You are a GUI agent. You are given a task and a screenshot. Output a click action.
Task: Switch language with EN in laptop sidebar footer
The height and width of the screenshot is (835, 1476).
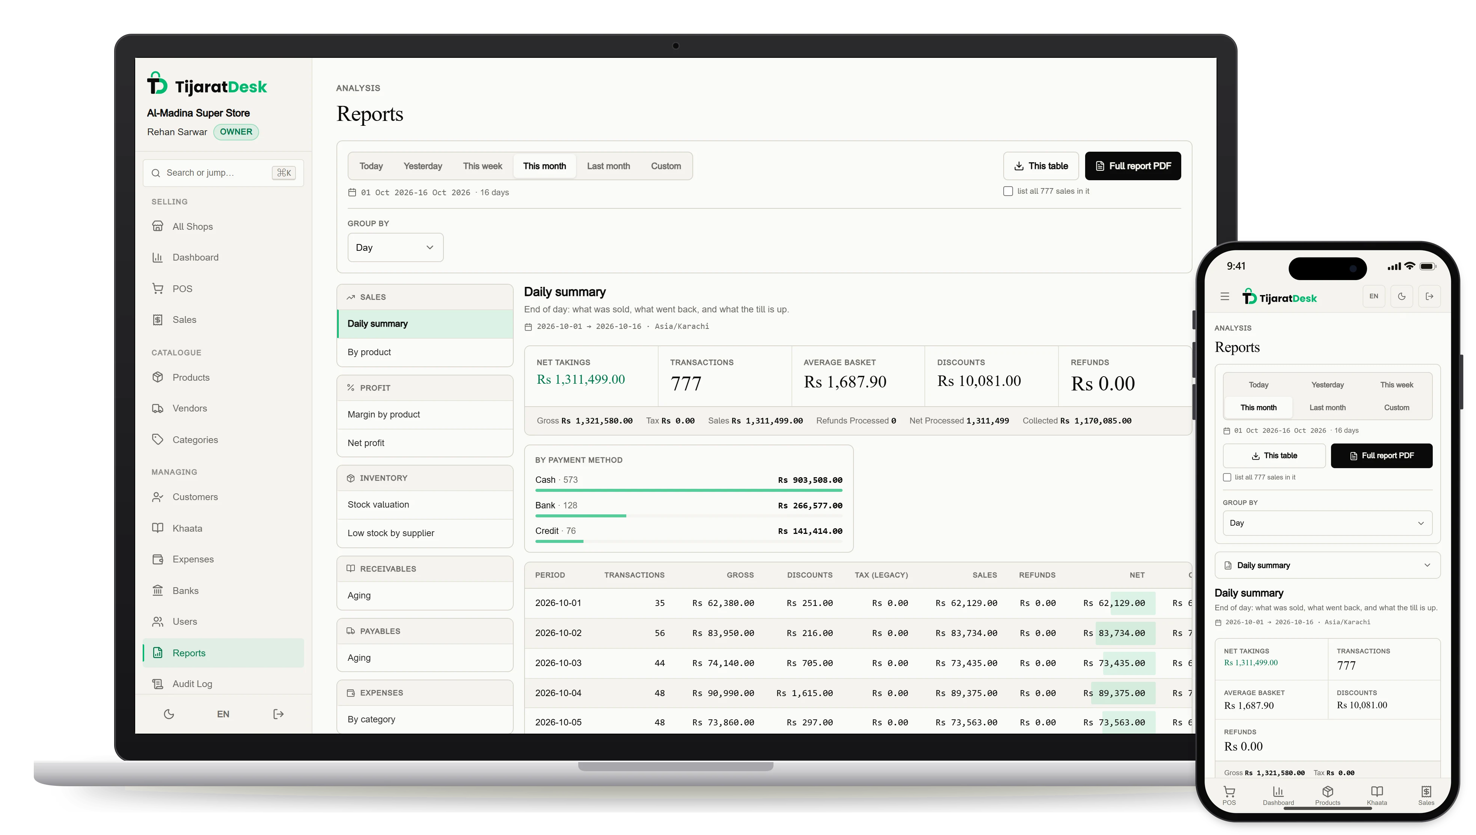coord(223,714)
